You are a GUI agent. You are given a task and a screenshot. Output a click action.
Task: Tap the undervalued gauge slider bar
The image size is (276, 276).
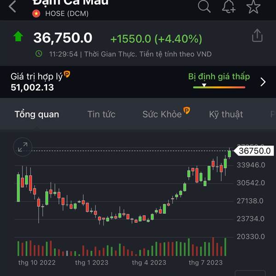coord(219,86)
